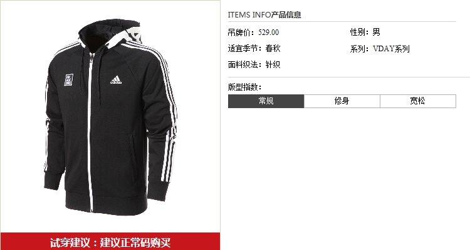Click the VDAY系列 series text
Image resolution: width=470 pixels, height=250 pixels.
pos(391,49)
